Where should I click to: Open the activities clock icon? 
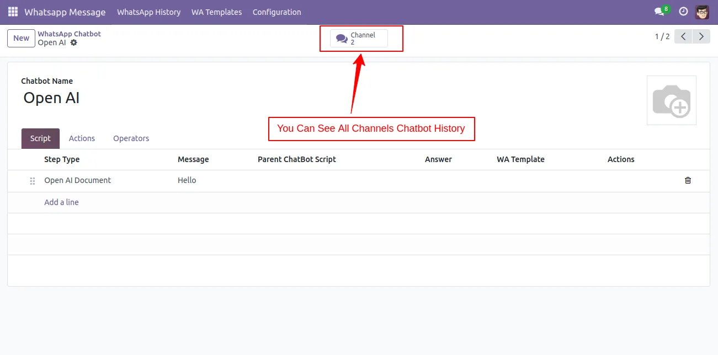(683, 12)
